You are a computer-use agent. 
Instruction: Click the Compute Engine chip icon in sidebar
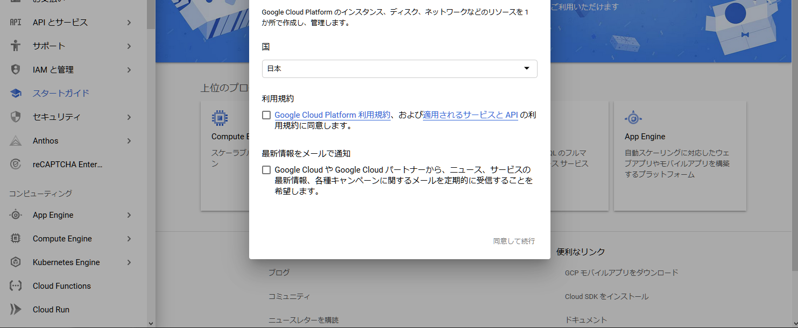[x=16, y=239]
